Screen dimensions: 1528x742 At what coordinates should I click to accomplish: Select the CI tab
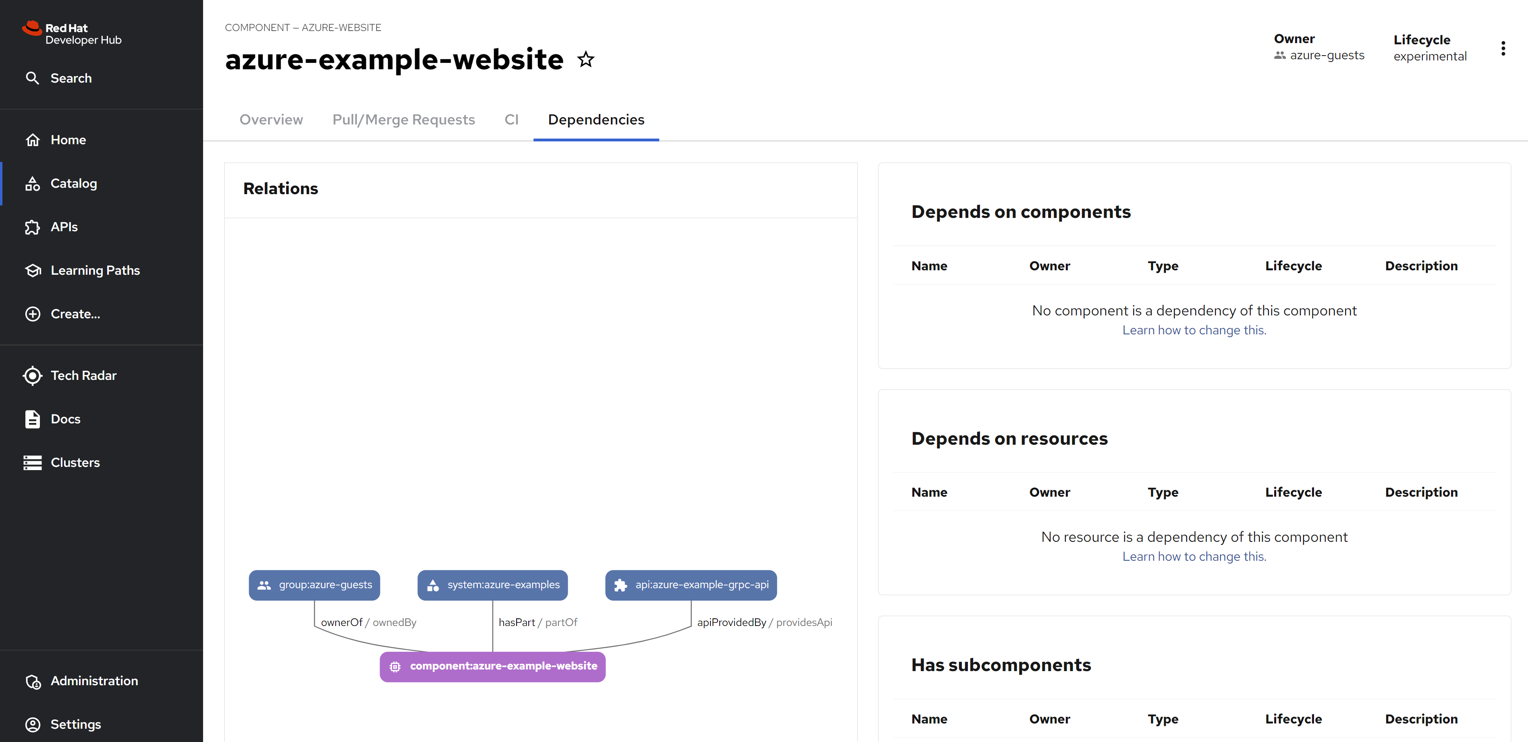point(511,120)
